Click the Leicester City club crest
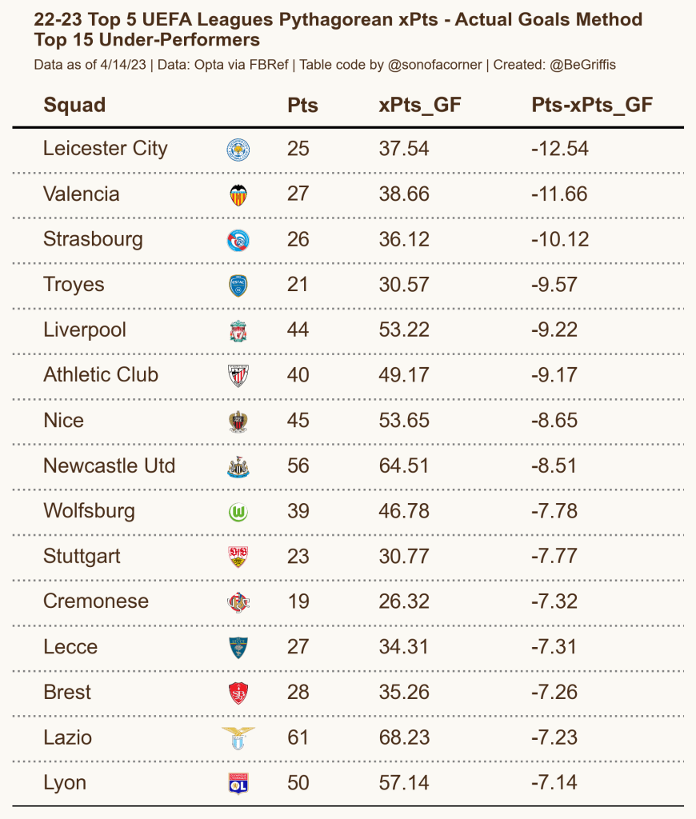The width and height of the screenshot is (696, 819). point(238,149)
